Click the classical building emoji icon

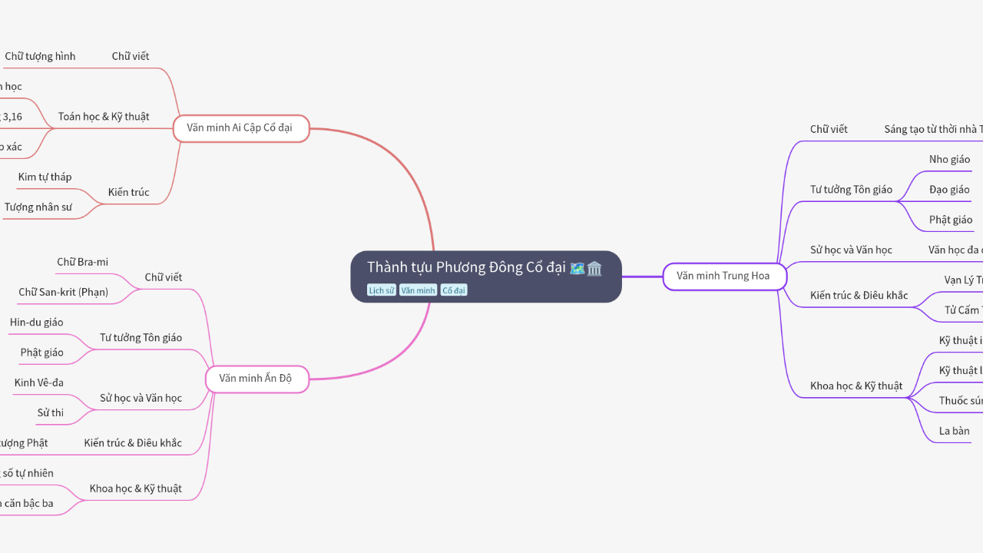pos(594,268)
